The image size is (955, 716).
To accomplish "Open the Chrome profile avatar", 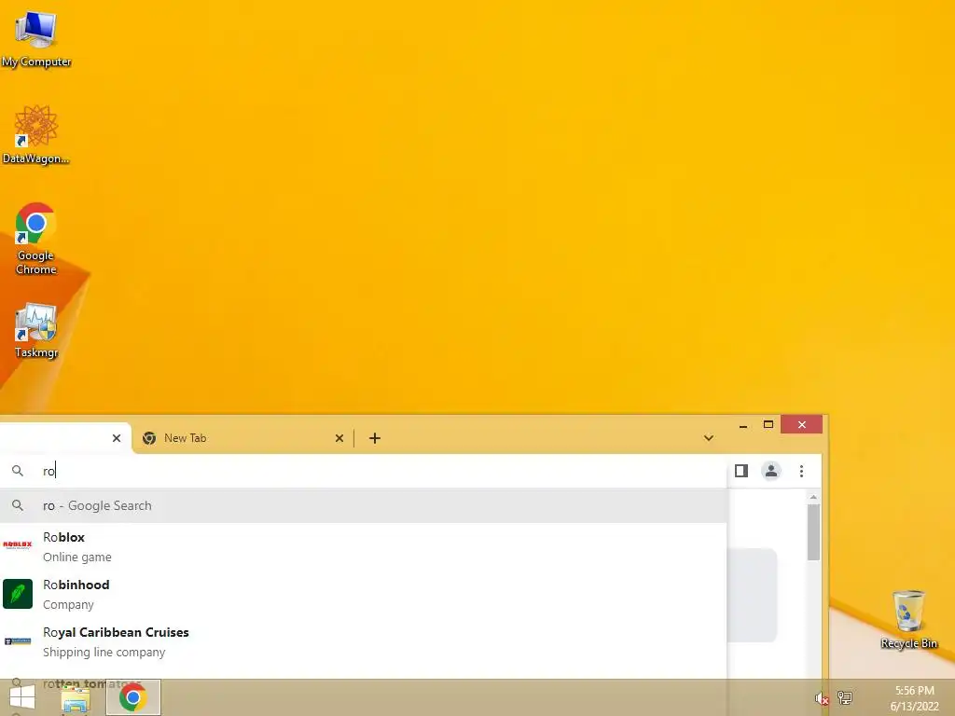I will tap(771, 471).
